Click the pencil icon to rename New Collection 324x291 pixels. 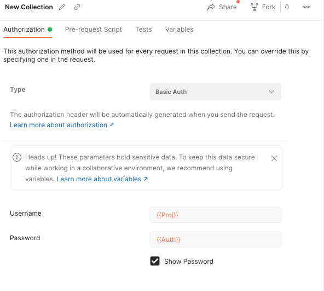click(x=62, y=7)
